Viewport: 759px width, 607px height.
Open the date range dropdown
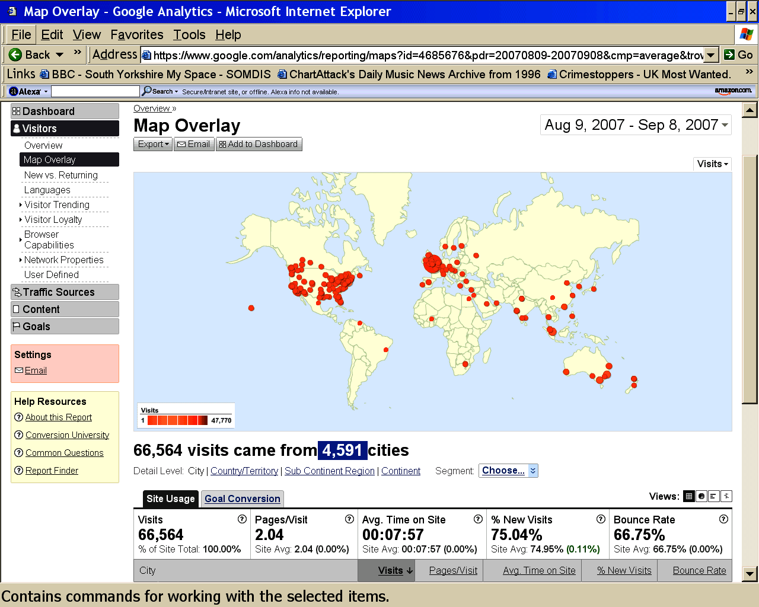point(636,125)
